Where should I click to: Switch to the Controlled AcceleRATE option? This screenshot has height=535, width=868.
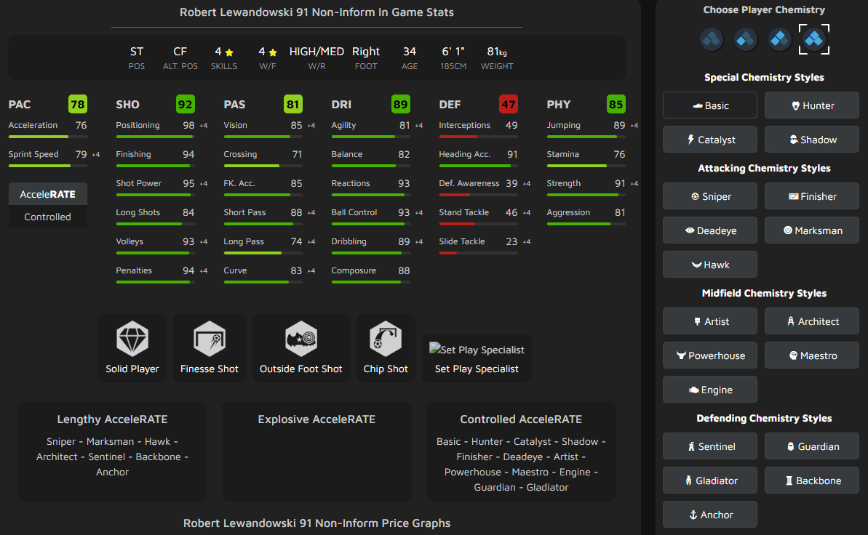(x=47, y=217)
